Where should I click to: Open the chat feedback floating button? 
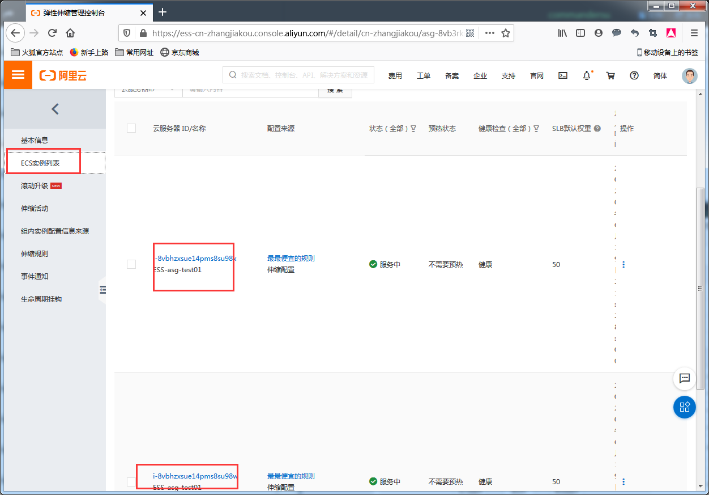pos(684,379)
